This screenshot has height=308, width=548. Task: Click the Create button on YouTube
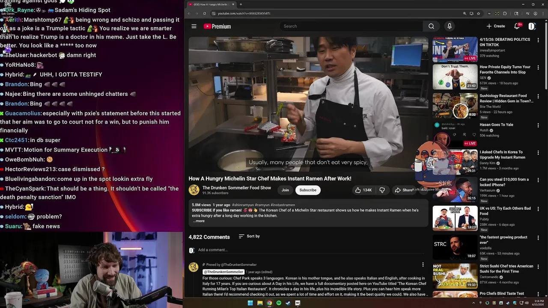[x=496, y=26]
